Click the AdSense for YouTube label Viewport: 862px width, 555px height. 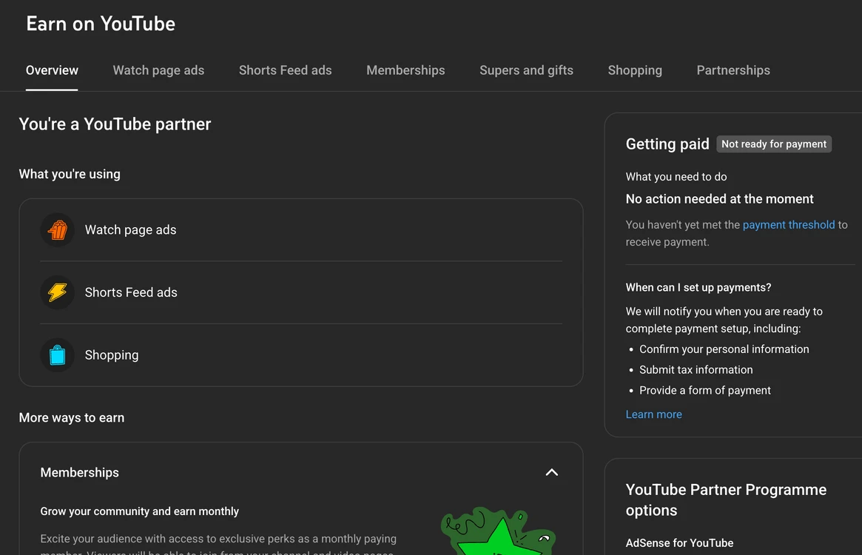(x=679, y=543)
